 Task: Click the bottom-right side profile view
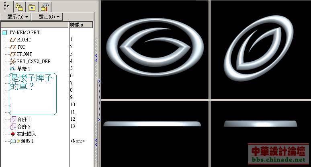[x=260, y=124]
